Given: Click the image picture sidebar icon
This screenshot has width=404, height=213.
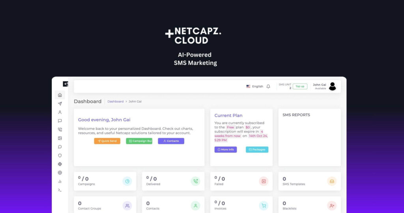Looking at the screenshot, I should (60, 138).
